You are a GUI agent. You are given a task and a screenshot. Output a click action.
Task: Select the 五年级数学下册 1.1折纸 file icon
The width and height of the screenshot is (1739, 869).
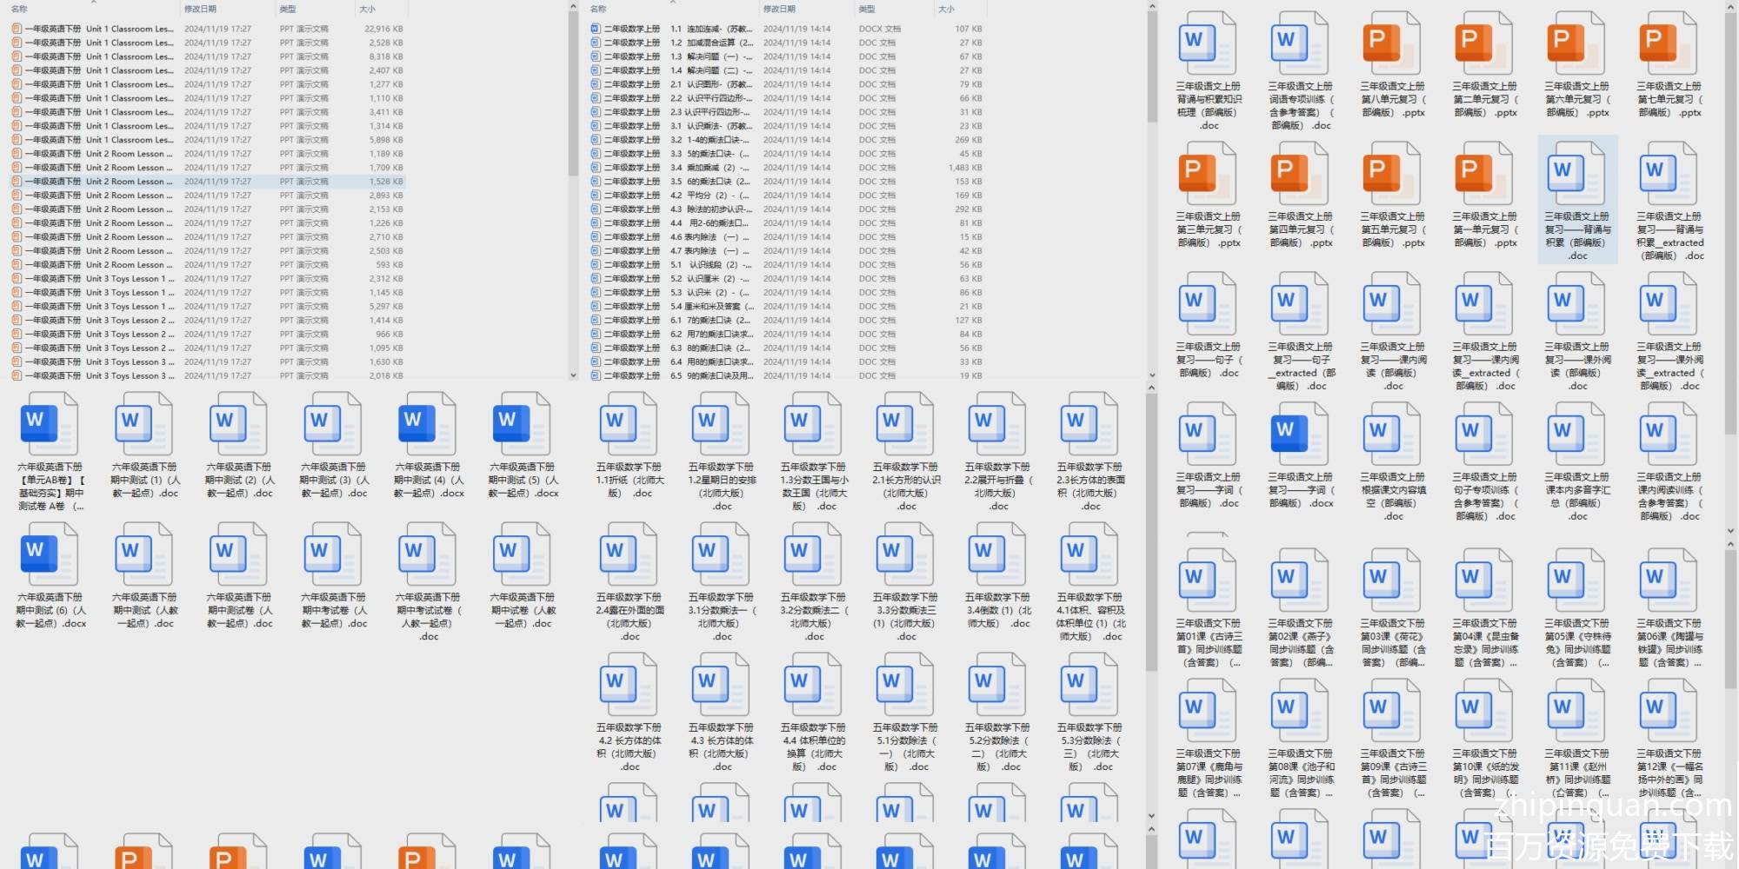click(630, 424)
